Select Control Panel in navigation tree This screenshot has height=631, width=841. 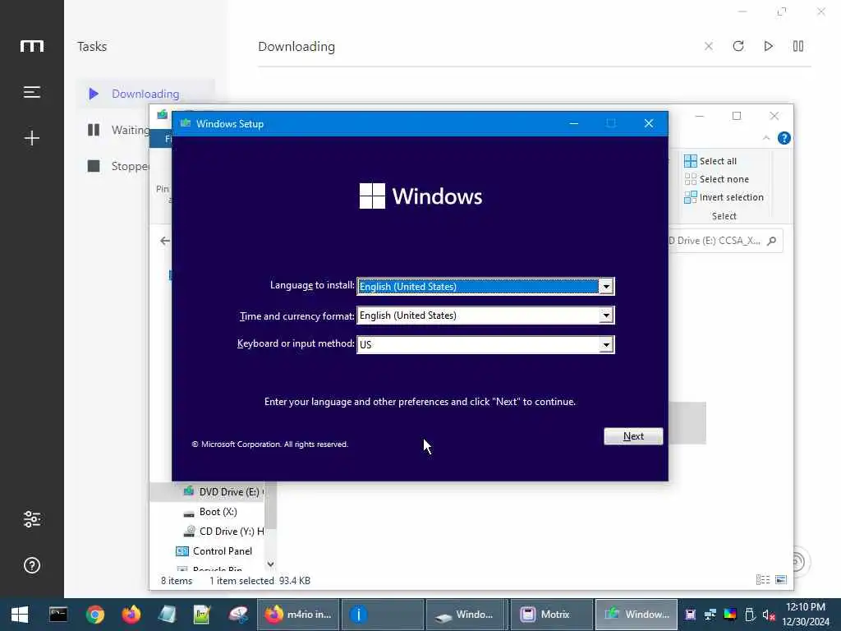(x=214, y=551)
